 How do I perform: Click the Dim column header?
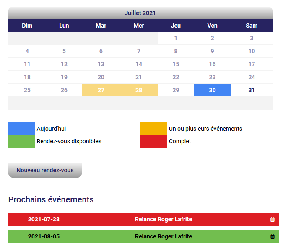[x=27, y=26]
